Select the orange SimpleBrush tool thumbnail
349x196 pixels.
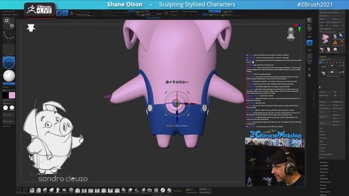point(335,42)
